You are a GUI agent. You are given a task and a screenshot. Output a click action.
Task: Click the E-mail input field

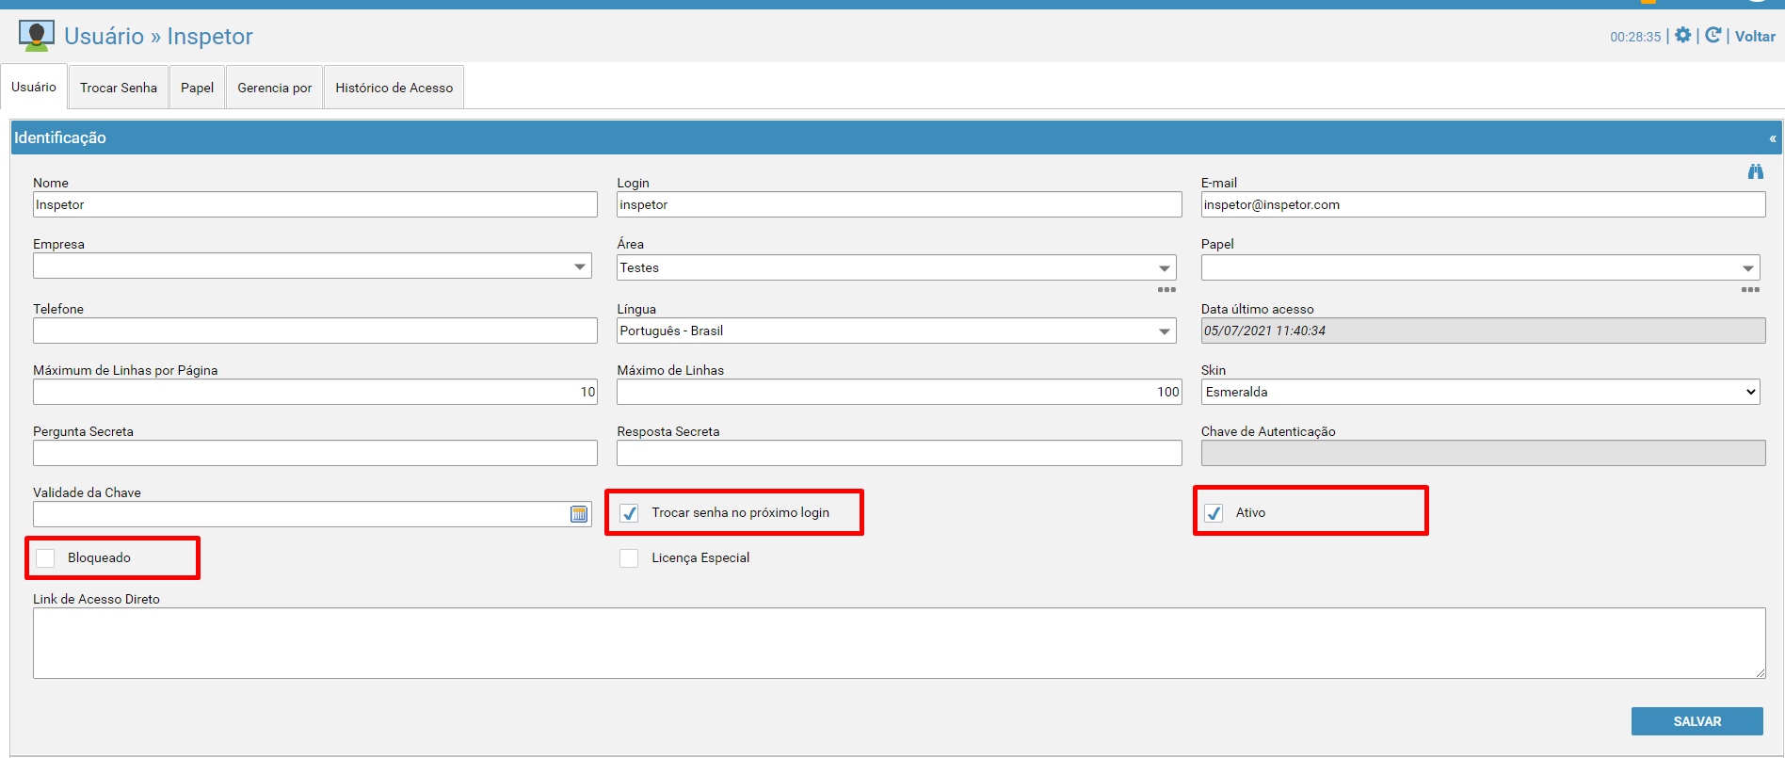pyautogui.click(x=1483, y=204)
